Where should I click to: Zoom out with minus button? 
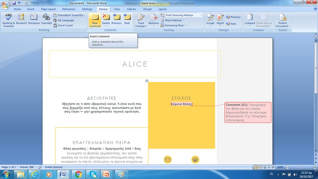[x=287, y=167]
